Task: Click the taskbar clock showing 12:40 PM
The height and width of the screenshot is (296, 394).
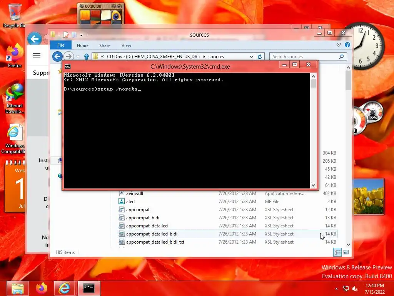Action: pos(375,289)
